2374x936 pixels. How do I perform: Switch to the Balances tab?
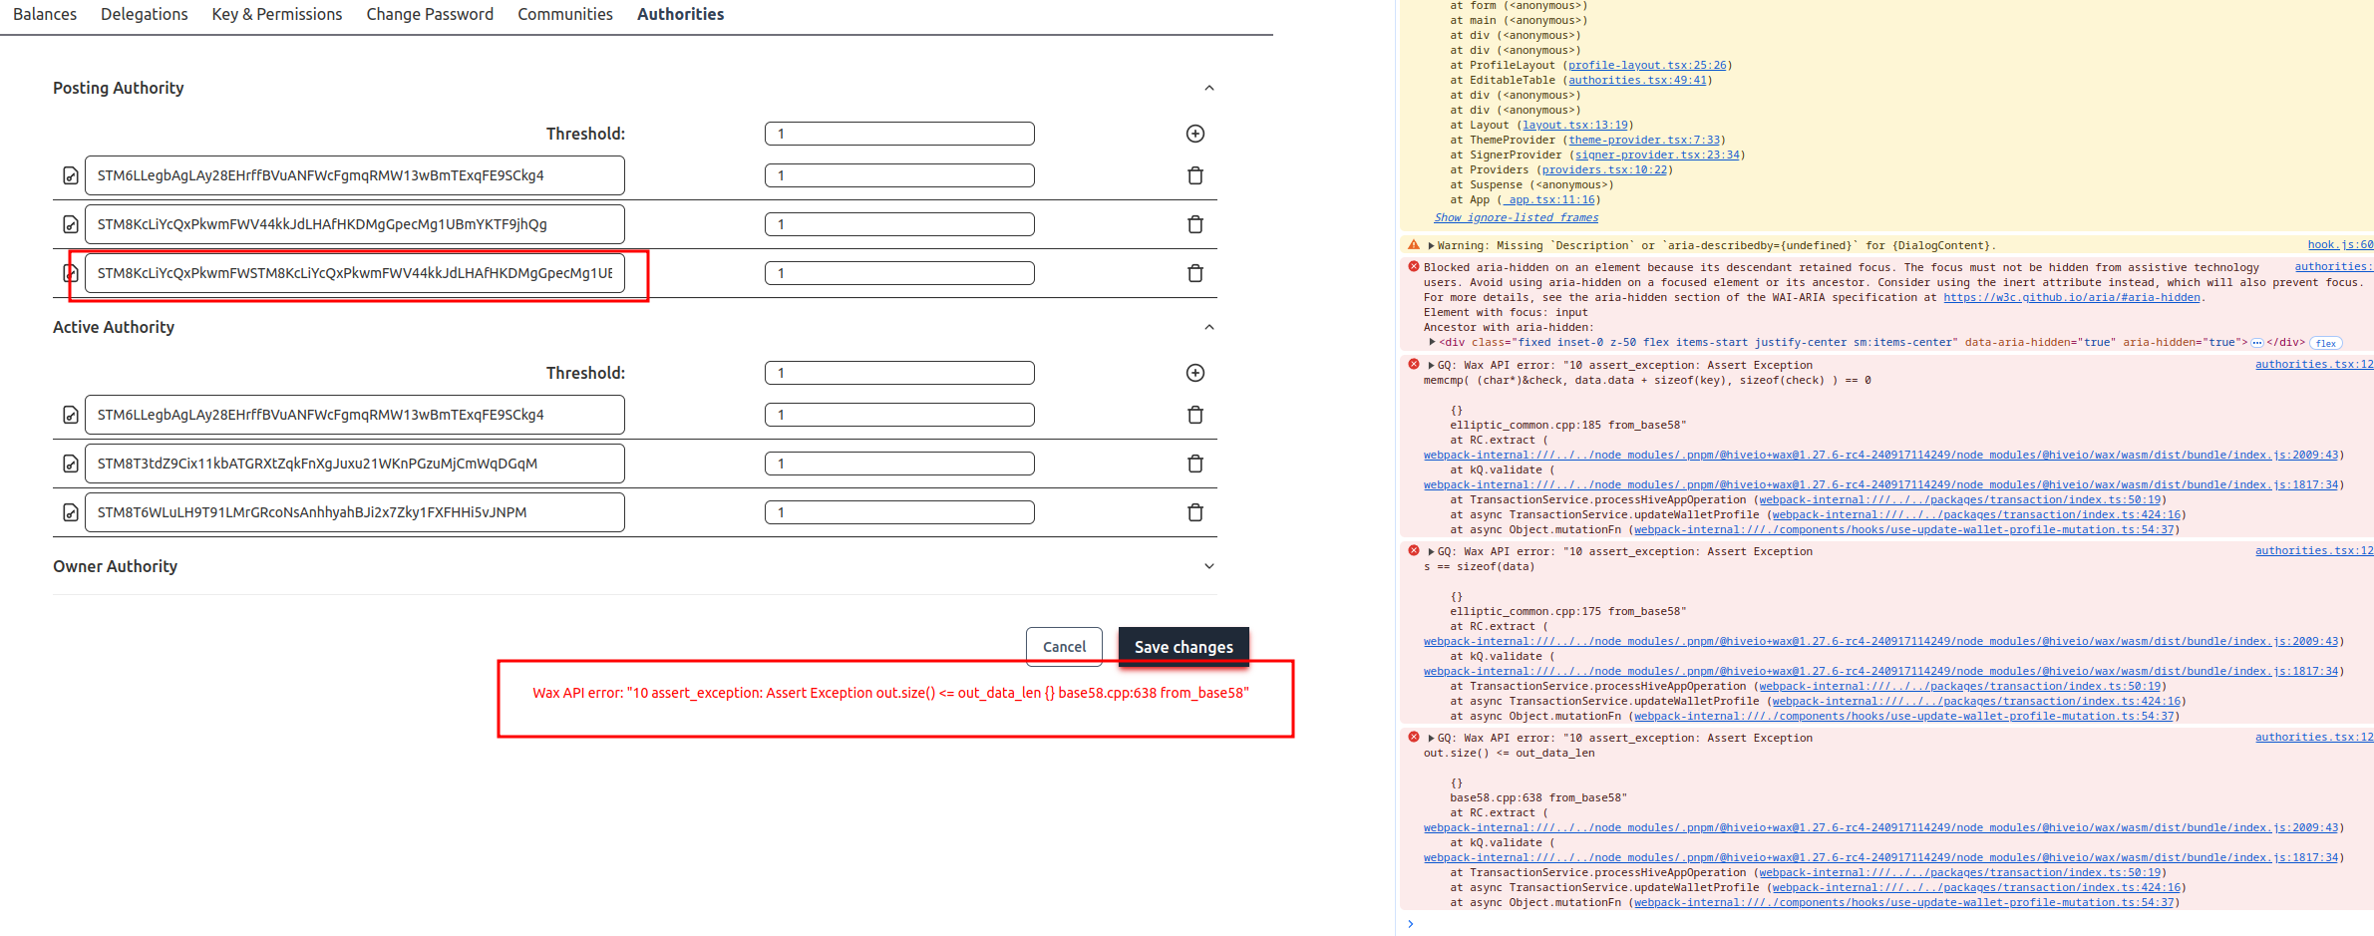coord(45,14)
